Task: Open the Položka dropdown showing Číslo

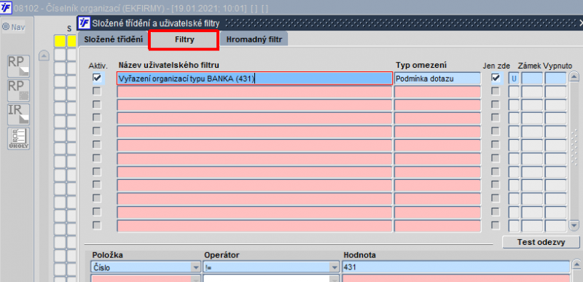Action: click(x=195, y=267)
